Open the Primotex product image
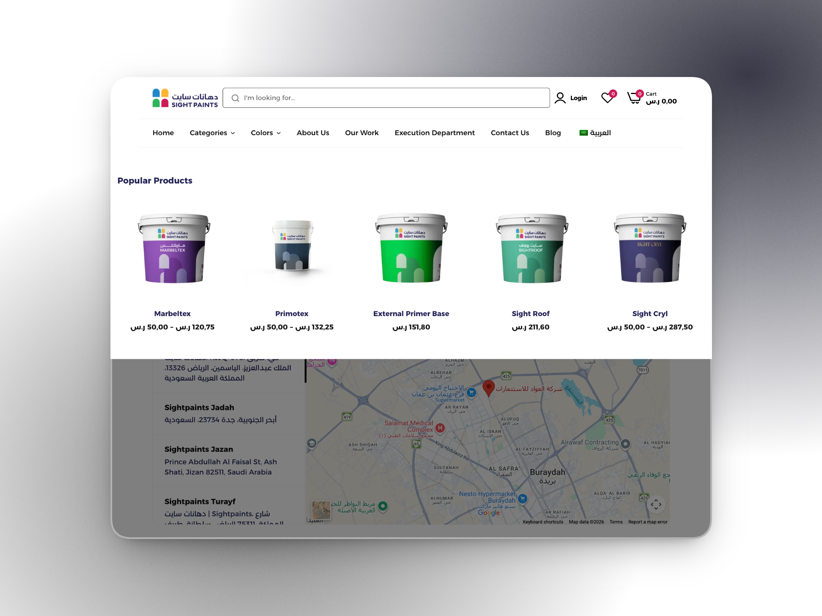The height and width of the screenshot is (616, 822). coord(292,246)
